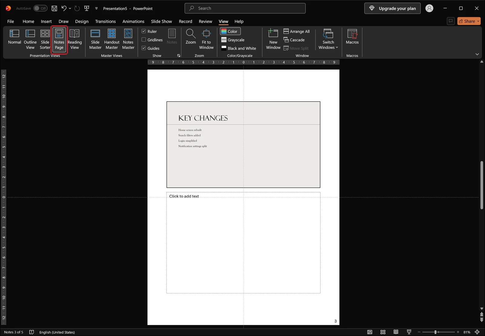Open the Comments pane icon

tap(451, 21)
